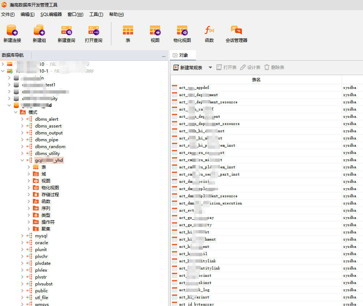
Task: Open the 工具(T) menu
Action: pyautogui.click(x=96, y=14)
